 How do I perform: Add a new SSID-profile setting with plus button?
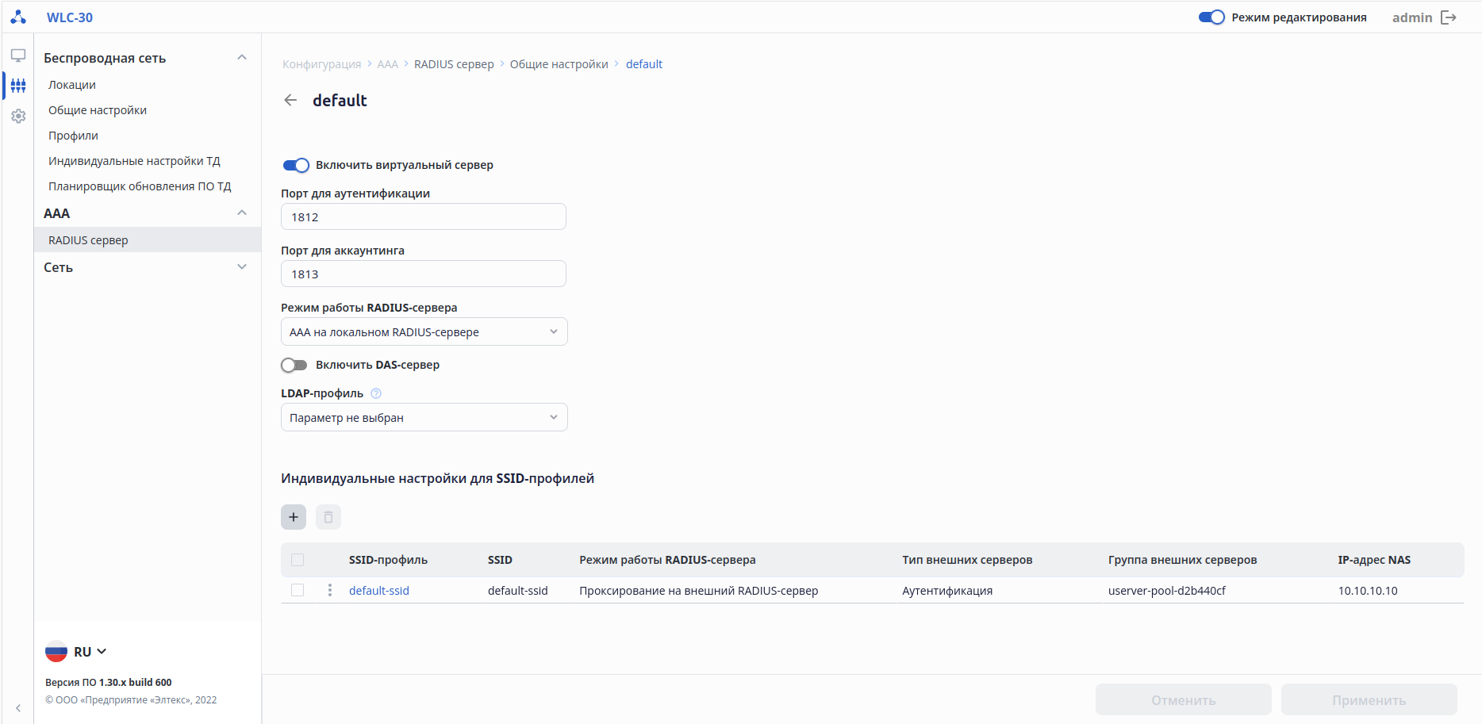click(x=294, y=517)
